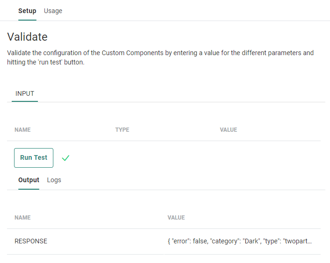The width and height of the screenshot is (330, 263).
Task: Click the NAME header in input table
Action: pyautogui.click(x=22, y=130)
